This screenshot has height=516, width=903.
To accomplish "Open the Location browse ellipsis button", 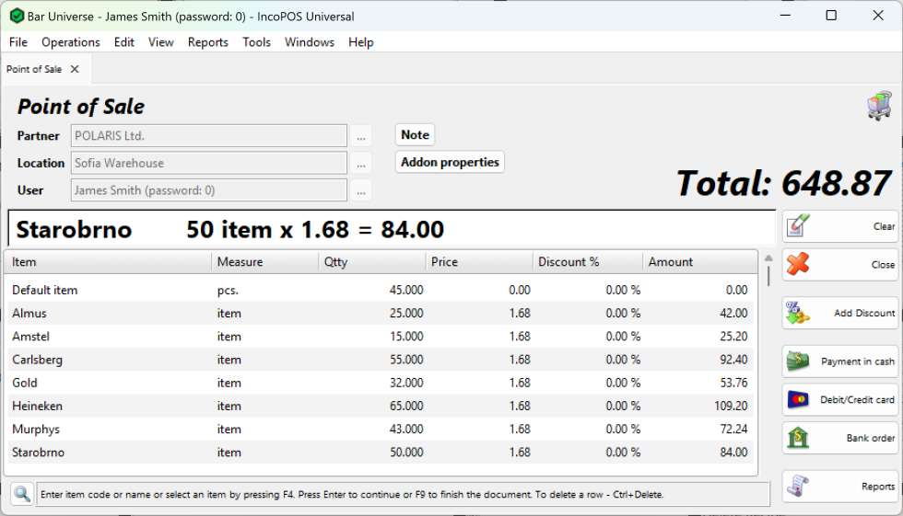I will [361, 163].
